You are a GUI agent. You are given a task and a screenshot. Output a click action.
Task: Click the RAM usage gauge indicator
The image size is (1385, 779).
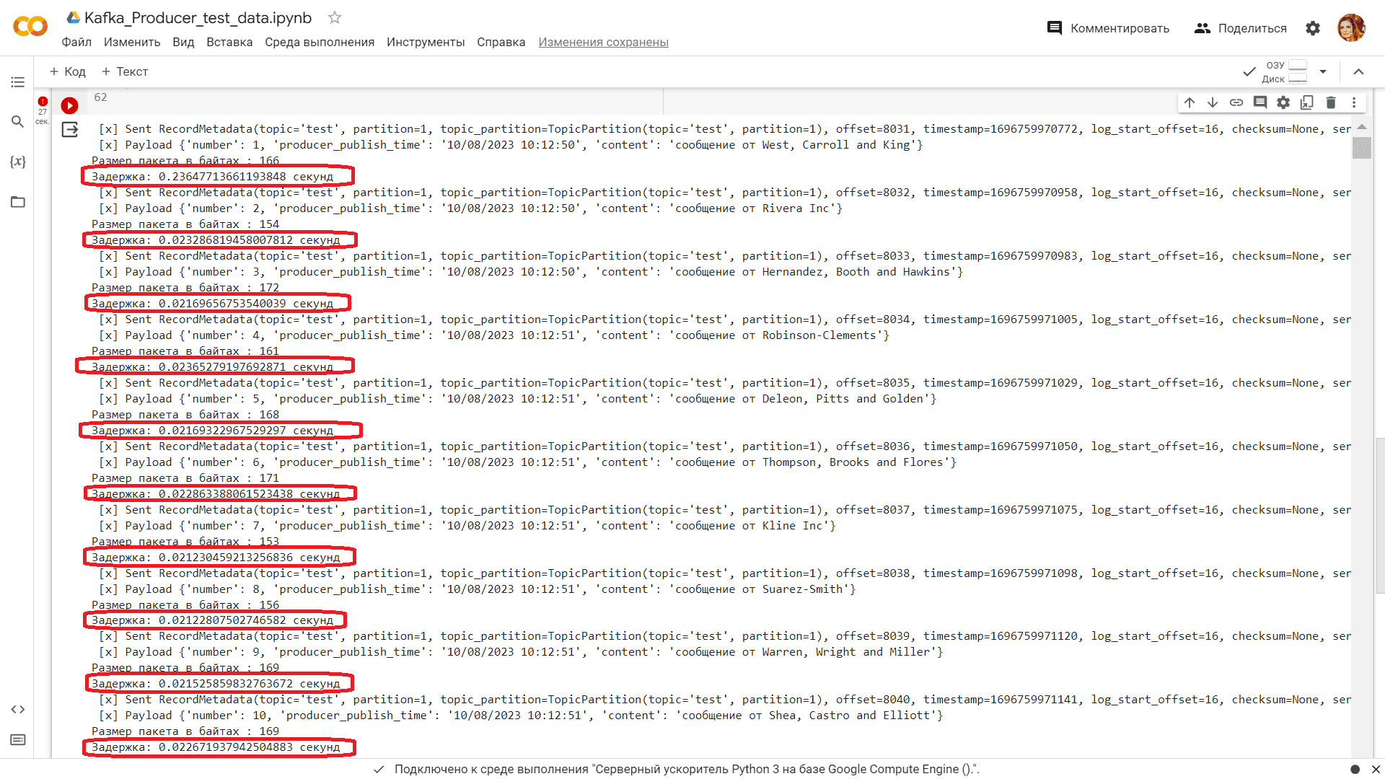tap(1296, 65)
